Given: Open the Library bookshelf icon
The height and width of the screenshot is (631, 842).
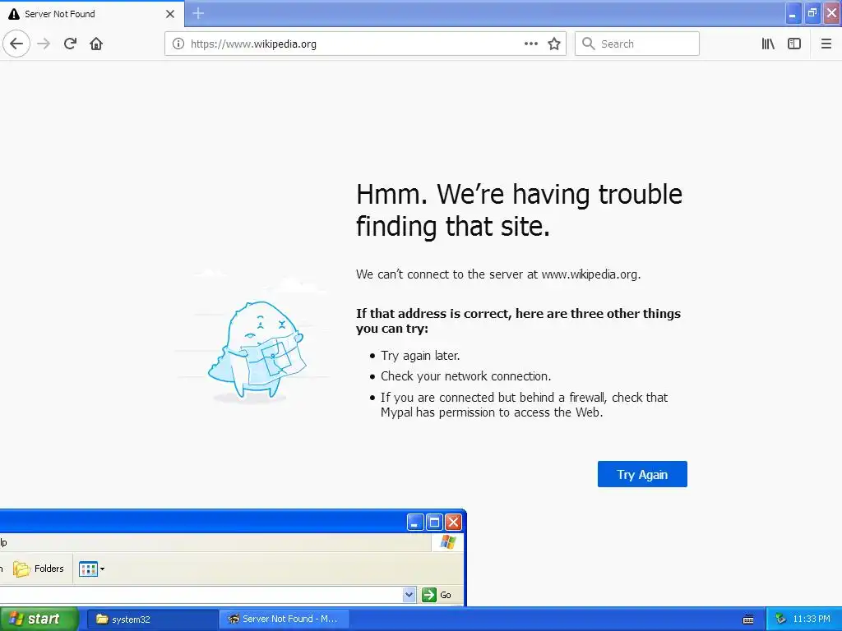Looking at the screenshot, I should click(x=768, y=44).
